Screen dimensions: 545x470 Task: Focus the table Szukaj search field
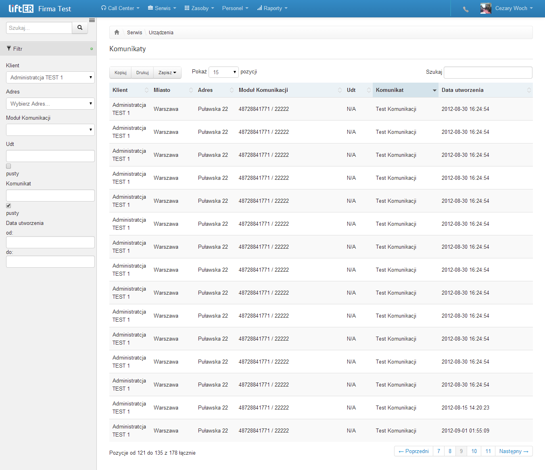[488, 73]
